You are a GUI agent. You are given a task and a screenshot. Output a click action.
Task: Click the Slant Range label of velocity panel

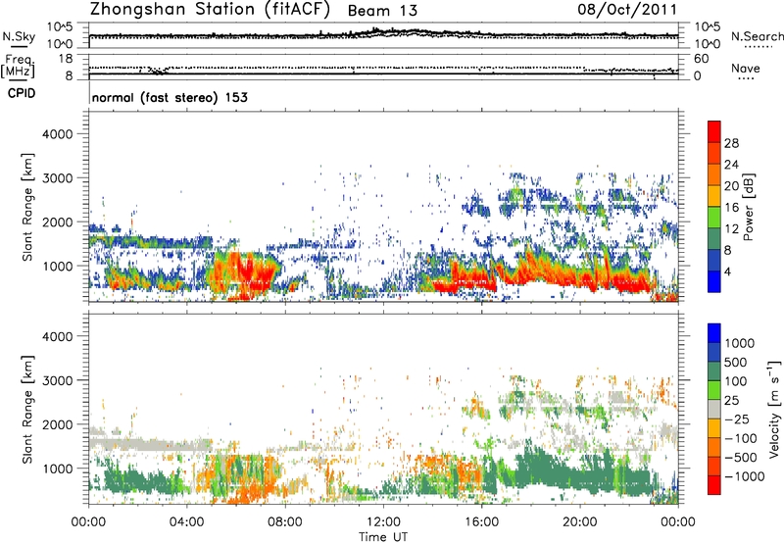(27, 409)
